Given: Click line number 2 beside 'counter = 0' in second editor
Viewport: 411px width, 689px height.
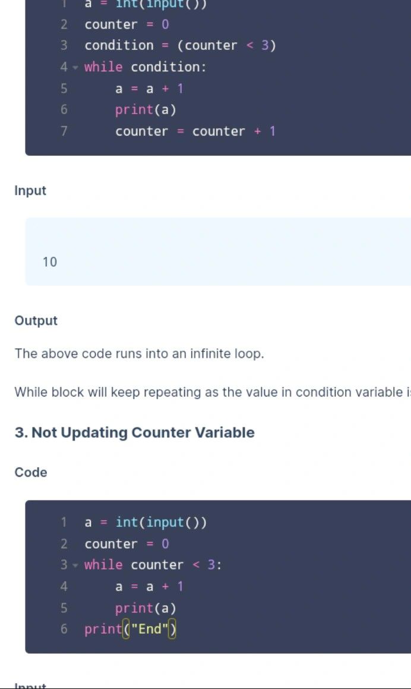Looking at the screenshot, I should click(x=64, y=544).
